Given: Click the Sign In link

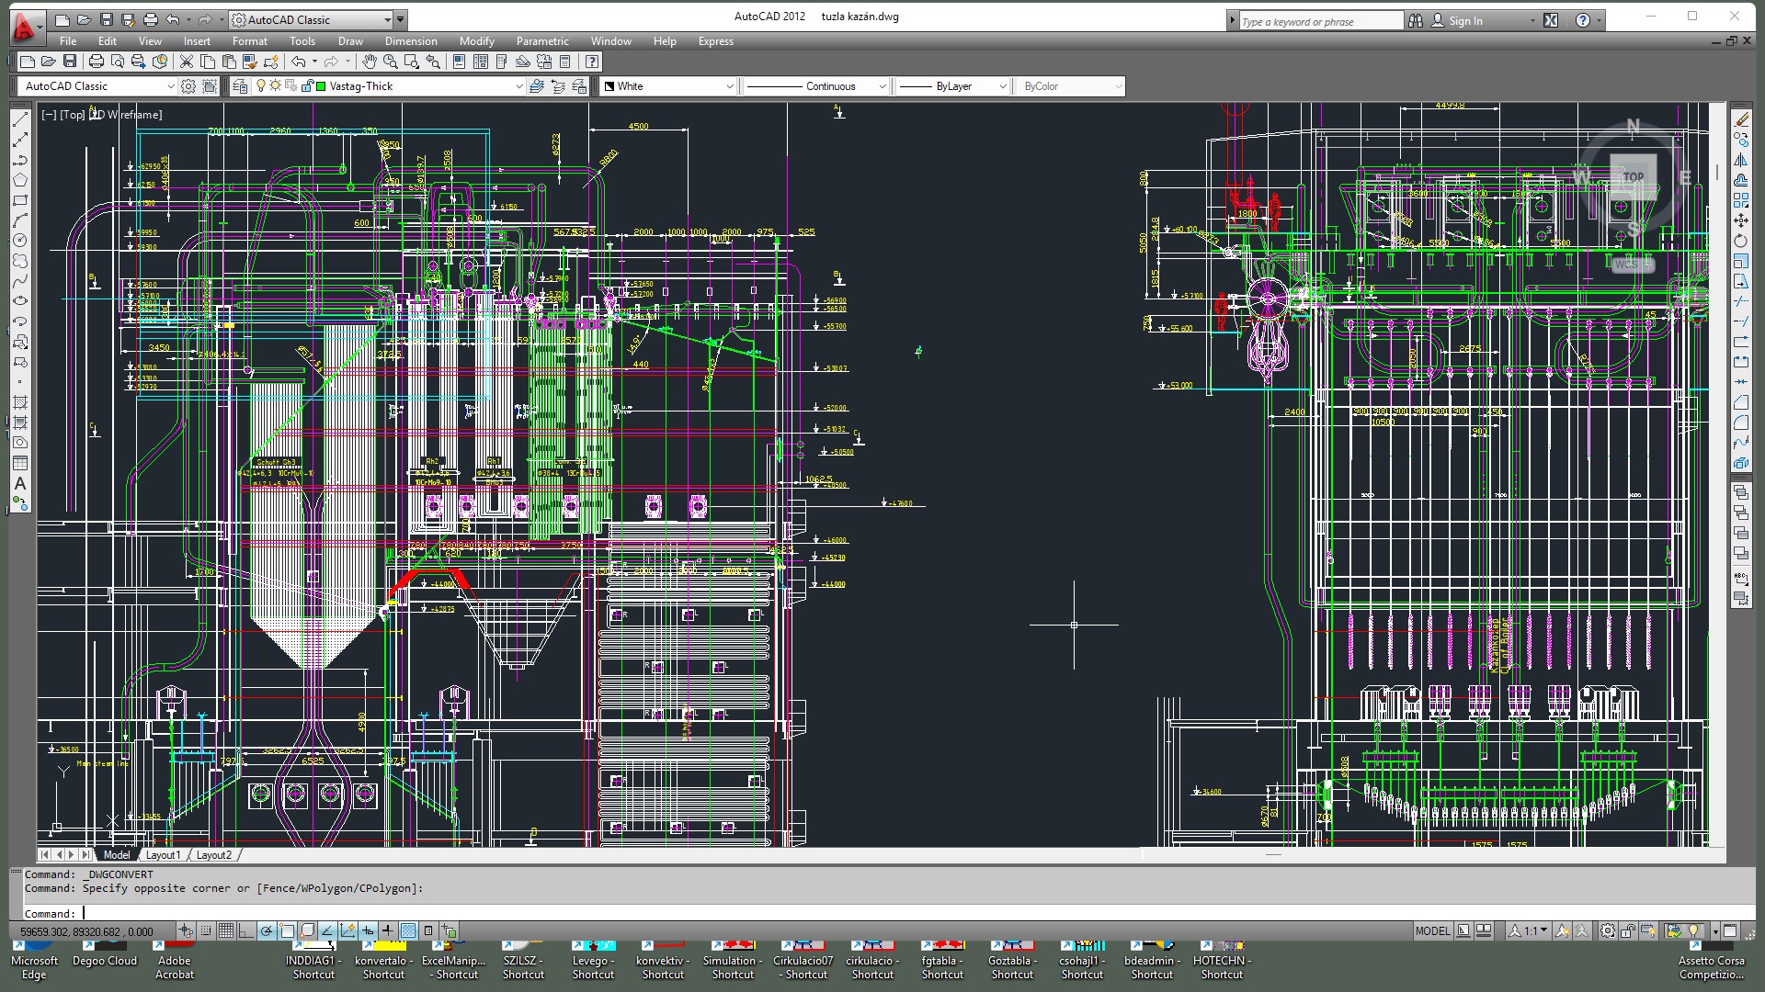Looking at the screenshot, I should [1465, 20].
